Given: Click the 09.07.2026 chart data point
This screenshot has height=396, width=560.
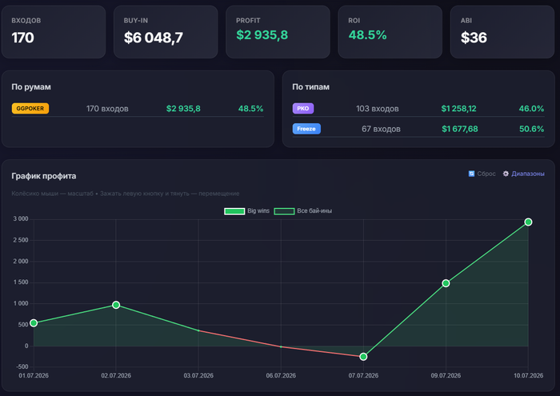Looking at the screenshot, I should pyautogui.click(x=446, y=283).
